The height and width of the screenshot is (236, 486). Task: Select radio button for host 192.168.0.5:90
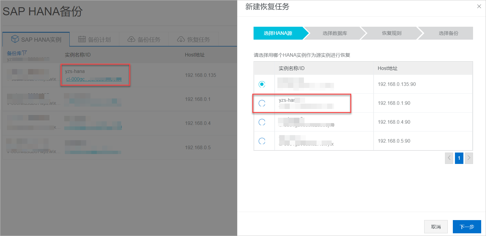coord(262,141)
